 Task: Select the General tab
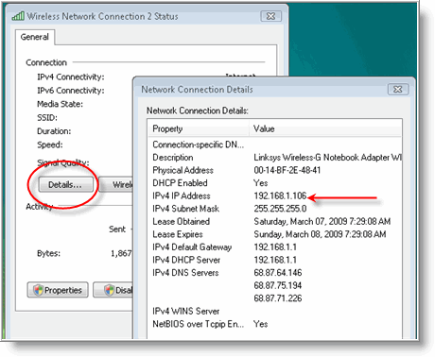point(35,37)
